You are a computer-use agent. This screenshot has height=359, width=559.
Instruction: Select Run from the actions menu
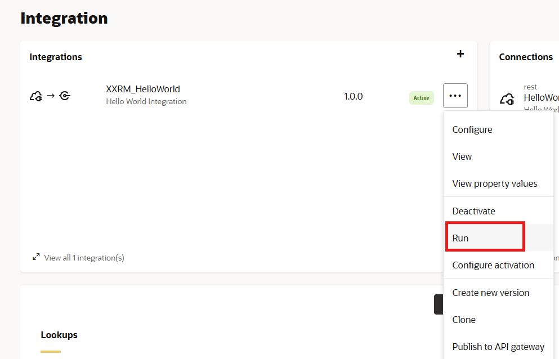[x=460, y=238]
